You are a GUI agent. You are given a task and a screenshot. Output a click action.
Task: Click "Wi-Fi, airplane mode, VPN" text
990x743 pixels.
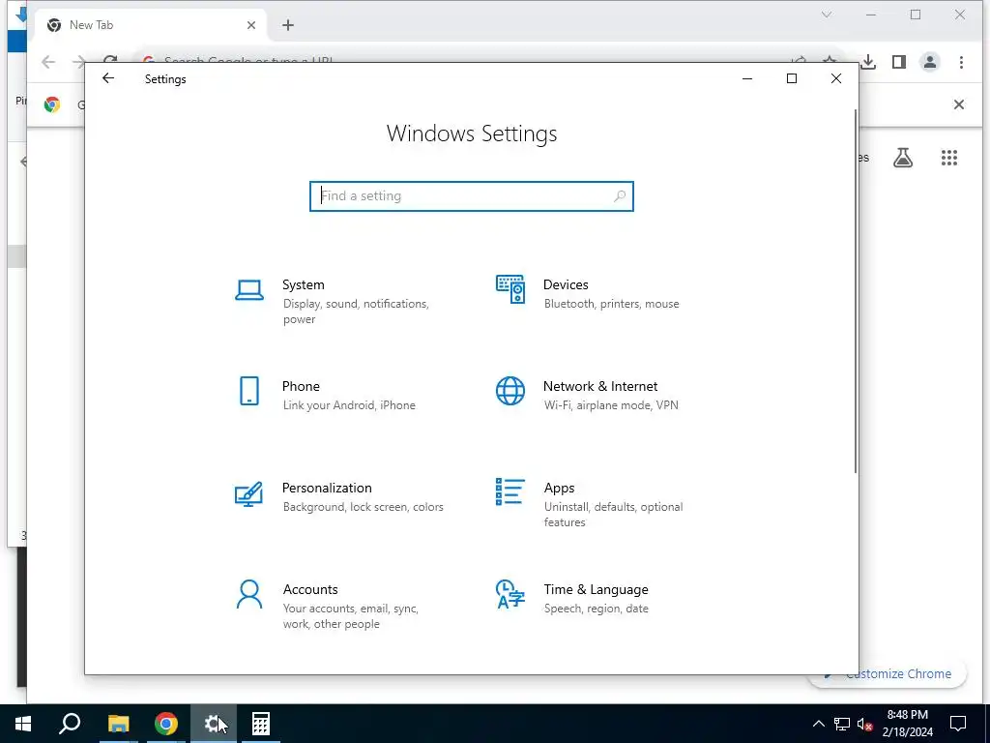pos(611,405)
